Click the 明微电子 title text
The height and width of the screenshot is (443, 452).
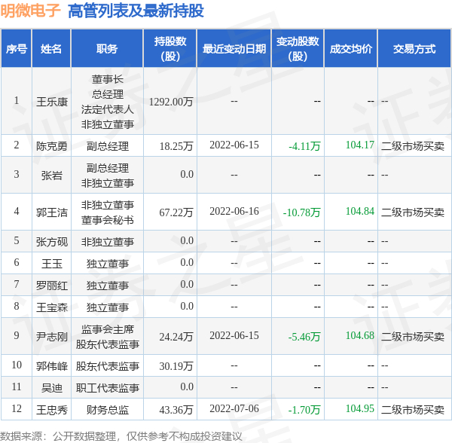pyautogui.click(x=30, y=11)
